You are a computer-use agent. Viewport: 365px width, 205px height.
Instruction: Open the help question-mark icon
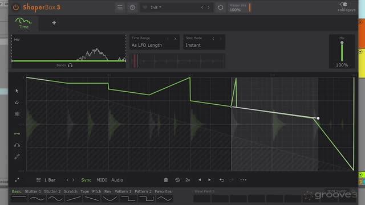[x=132, y=7]
